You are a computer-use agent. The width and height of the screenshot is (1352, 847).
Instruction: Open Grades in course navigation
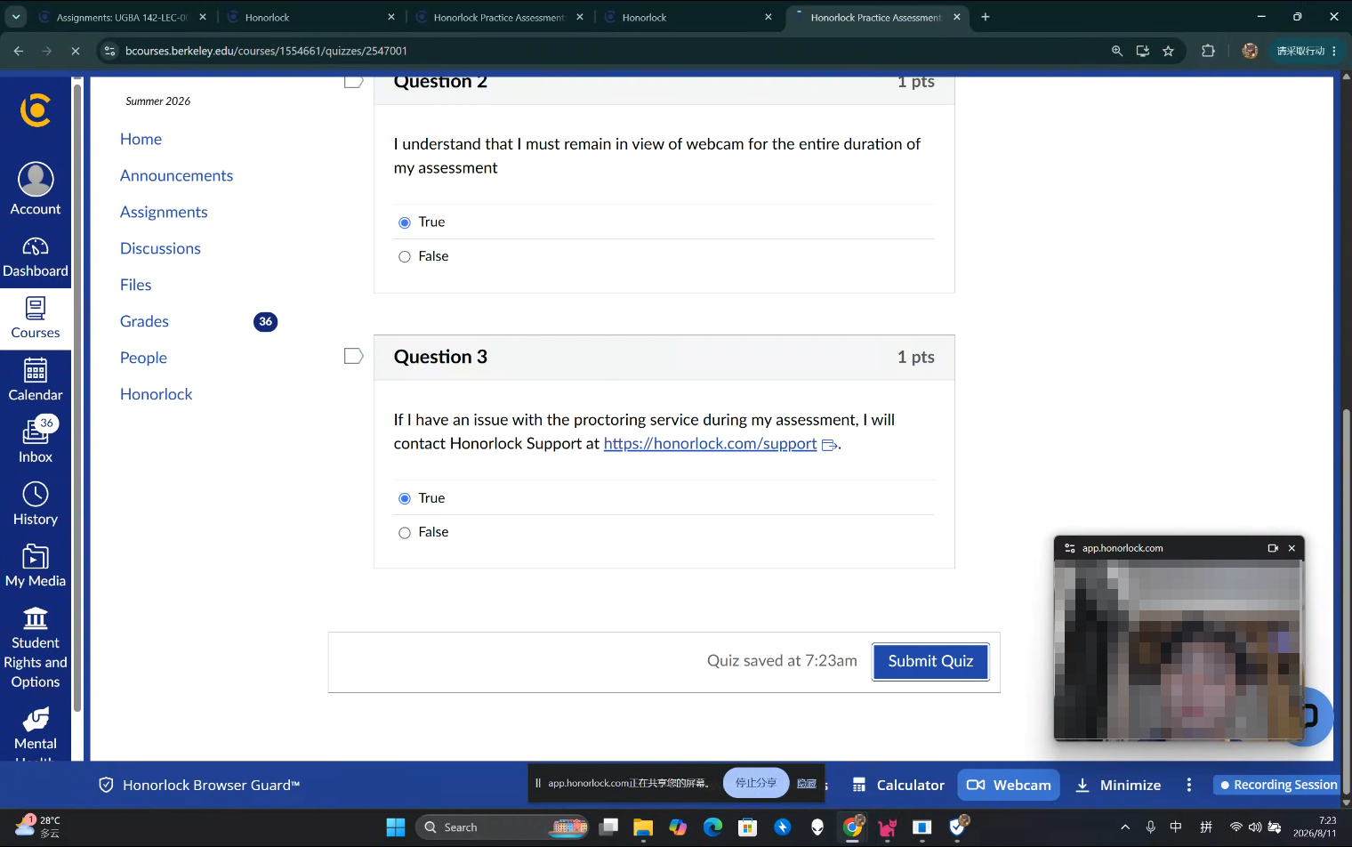[144, 321]
